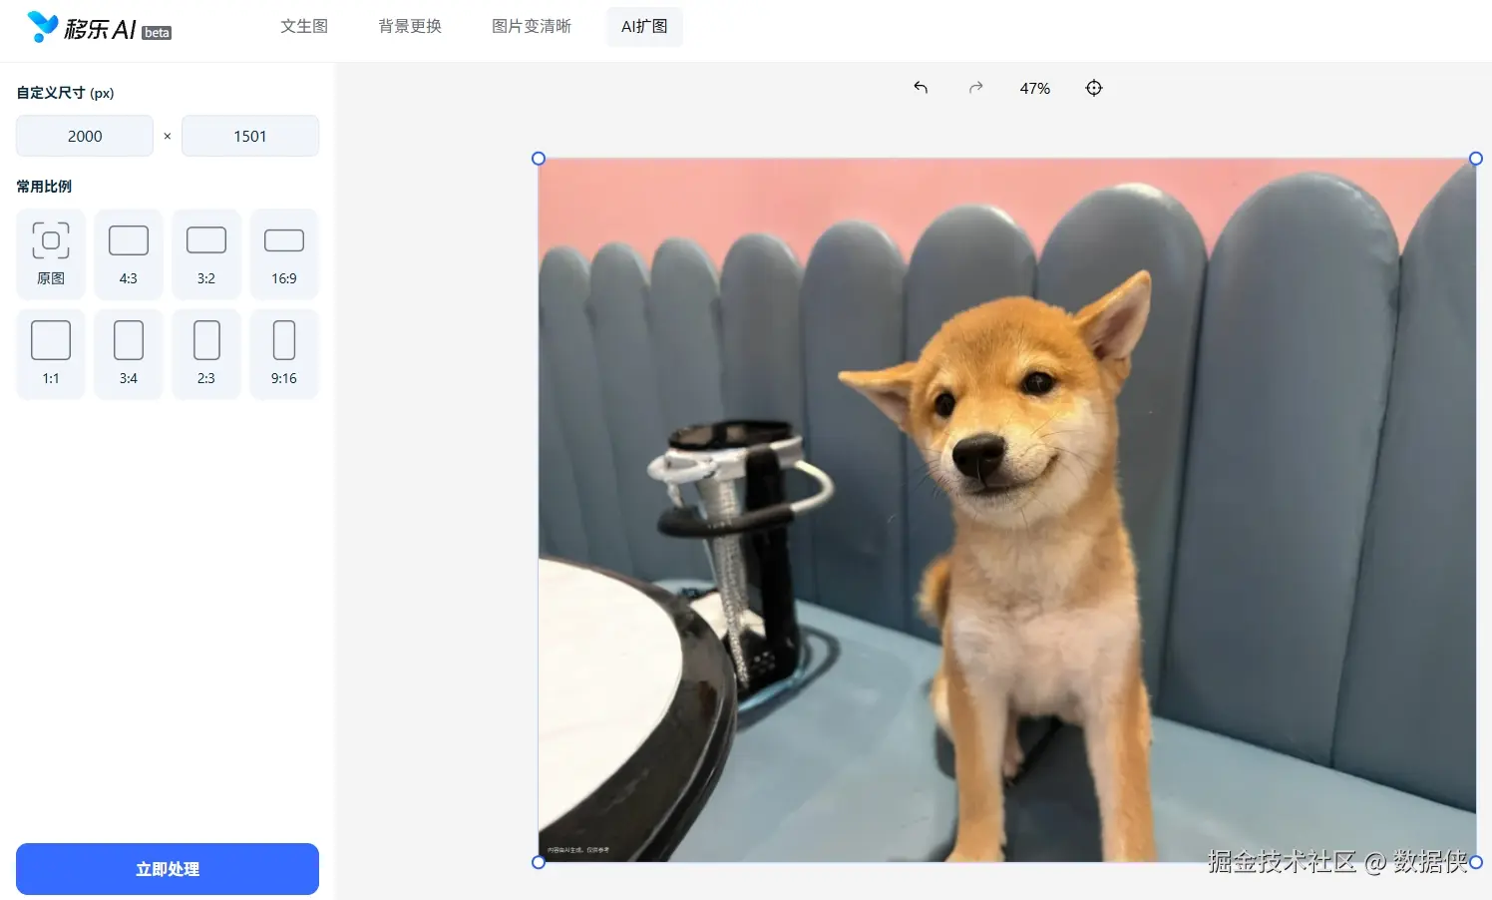This screenshot has height=900, width=1492.
Task: Select the 2:3 portrait ratio preset
Action: pyautogui.click(x=206, y=353)
